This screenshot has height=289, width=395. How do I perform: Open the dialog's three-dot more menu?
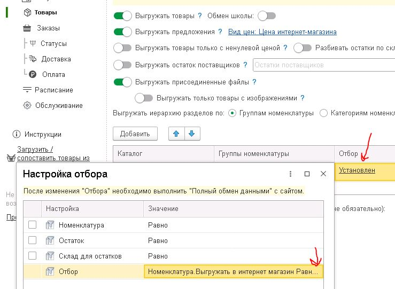290,174
